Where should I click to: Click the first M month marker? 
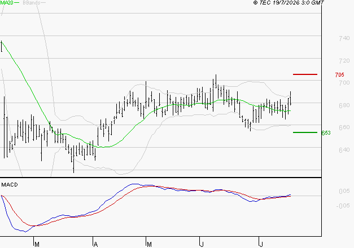(x=37, y=245)
